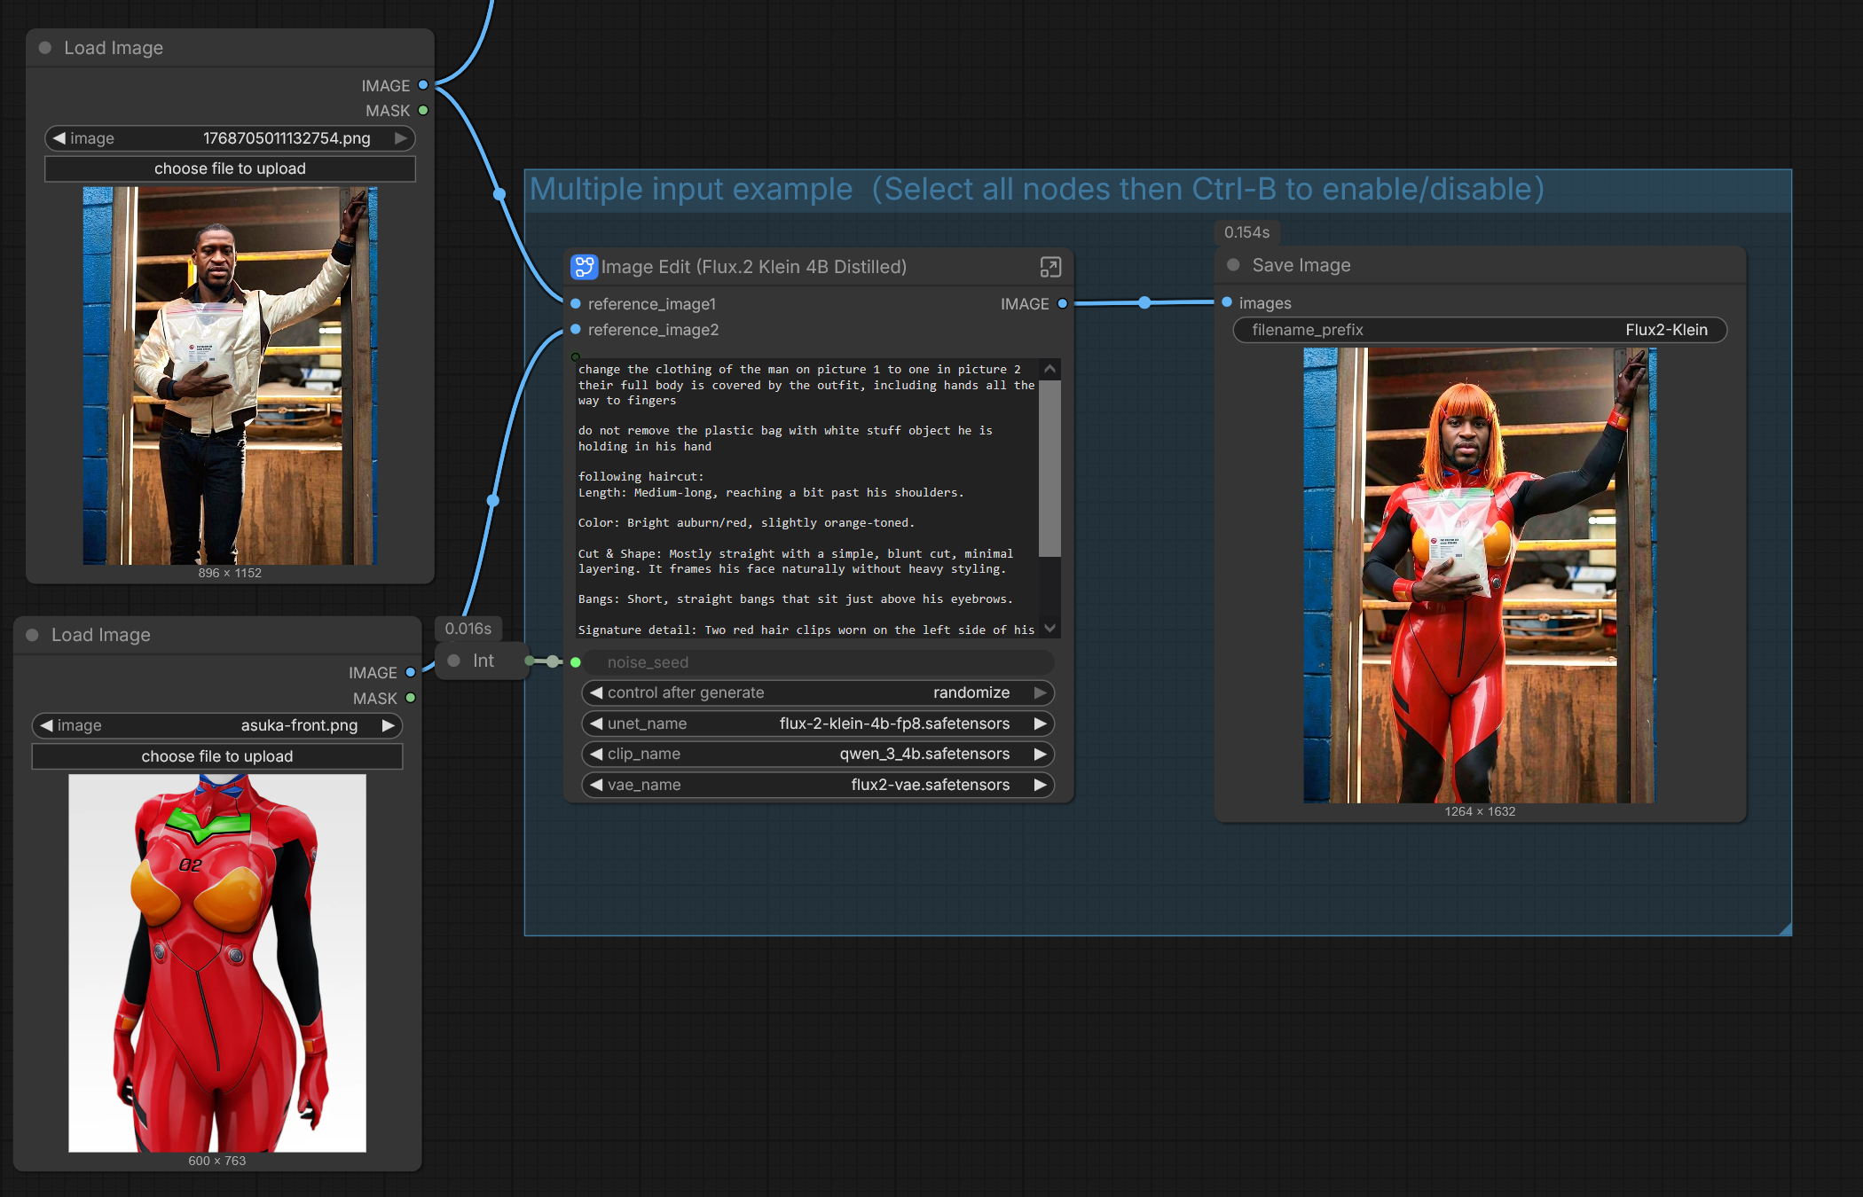Click choose file to upload under asuka-front.png
The image size is (1863, 1197).
click(x=216, y=756)
